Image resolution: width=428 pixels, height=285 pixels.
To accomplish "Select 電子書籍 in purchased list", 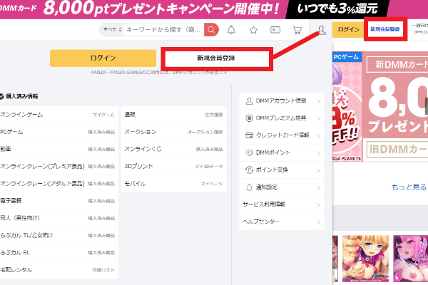I will [x=11, y=201].
